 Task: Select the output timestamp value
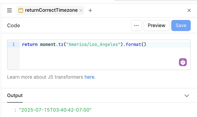(55, 110)
